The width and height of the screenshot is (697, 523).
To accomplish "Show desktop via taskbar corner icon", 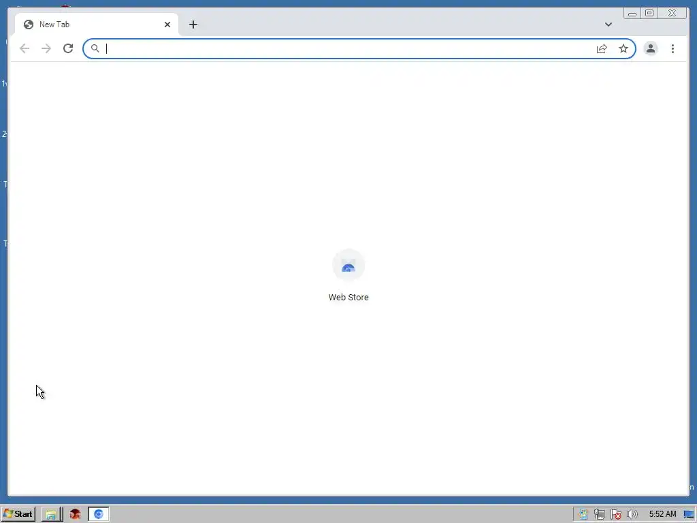I will pos(689,515).
